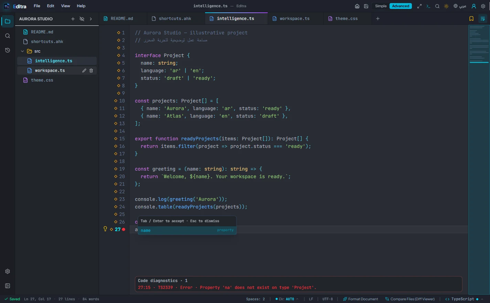Click Format Document in the status bar
This screenshot has height=303, width=490.
click(x=361, y=299)
